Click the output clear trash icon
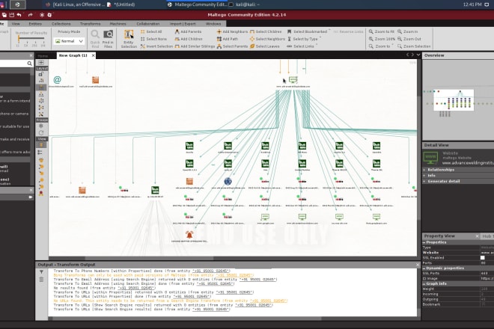The width and height of the screenshot is (494, 329). 41,280
